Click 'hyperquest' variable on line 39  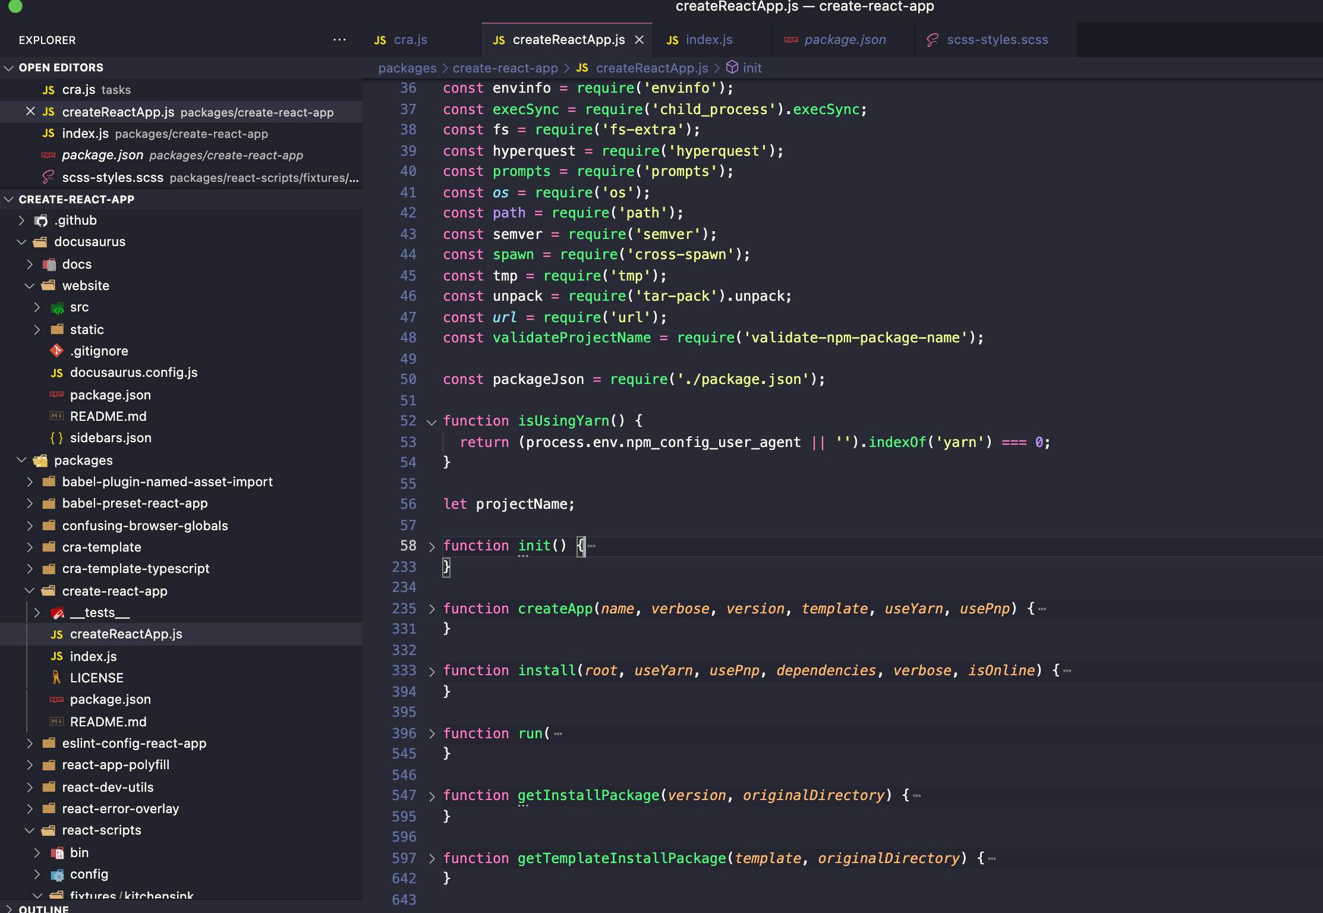pos(534,151)
